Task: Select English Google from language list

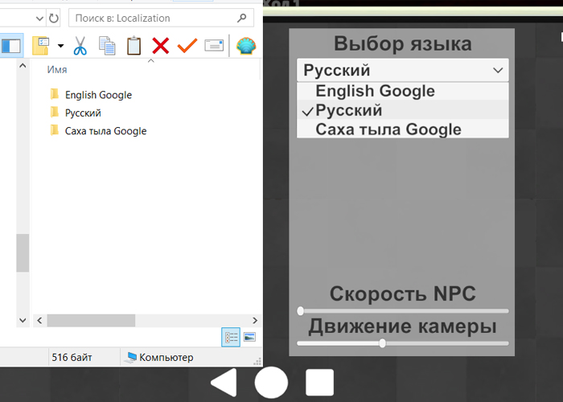Action: 375,91
